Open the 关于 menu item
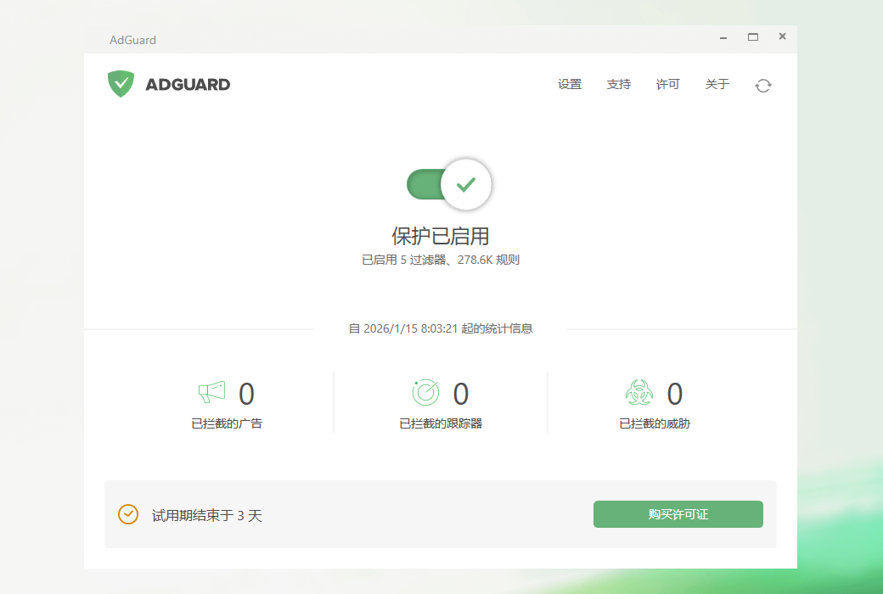The height and width of the screenshot is (594, 883). pyautogui.click(x=717, y=84)
